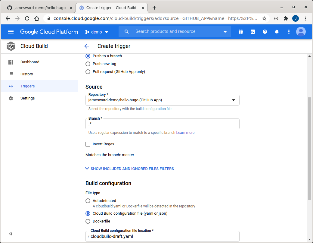Viewport: 313px width, 243px height.
Task: Click the back arrow next to Create trigger
Action: pyautogui.click(x=87, y=46)
